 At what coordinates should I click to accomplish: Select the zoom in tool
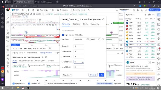click(8, 50)
